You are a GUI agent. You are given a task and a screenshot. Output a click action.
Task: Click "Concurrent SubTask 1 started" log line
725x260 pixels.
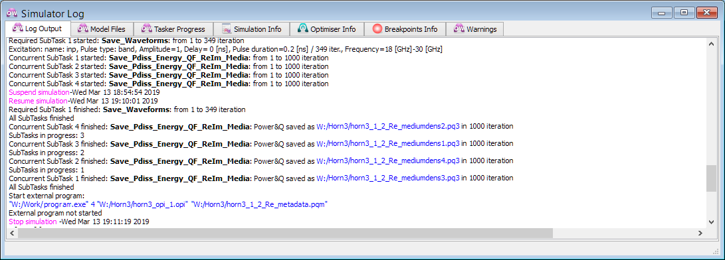[169, 58]
